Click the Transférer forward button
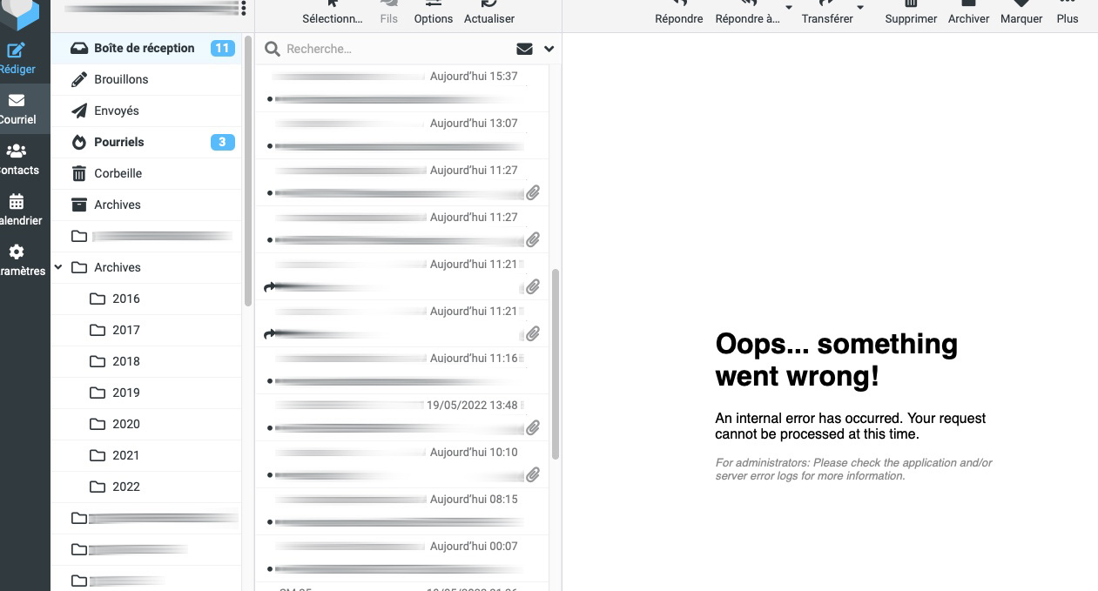Viewport: 1098px width, 591px height. (x=826, y=12)
